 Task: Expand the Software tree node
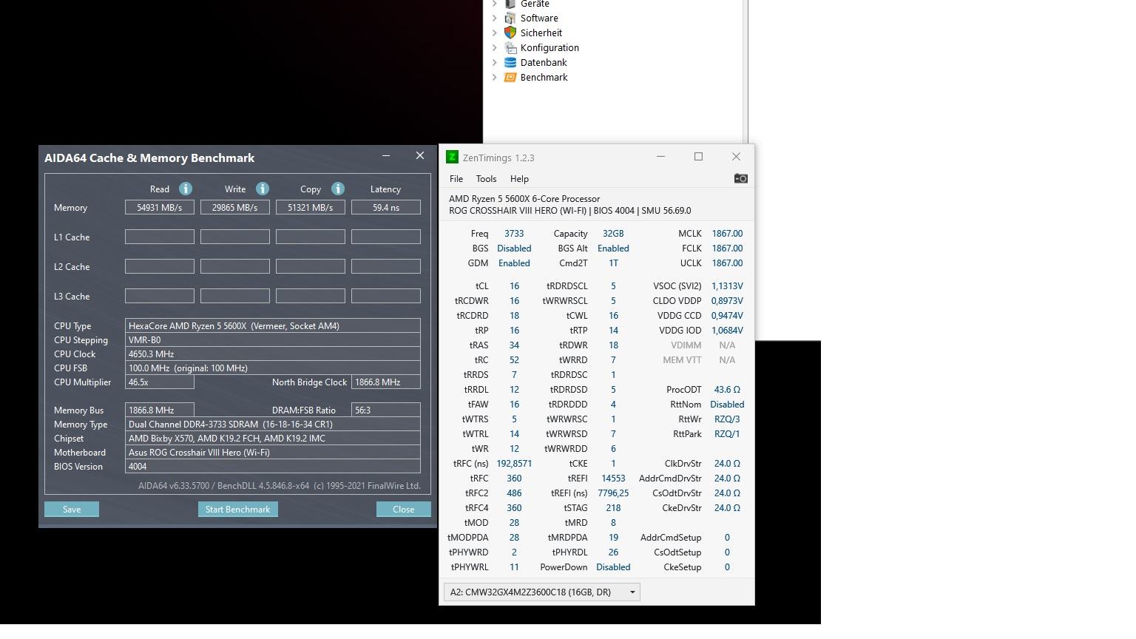pos(495,18)
